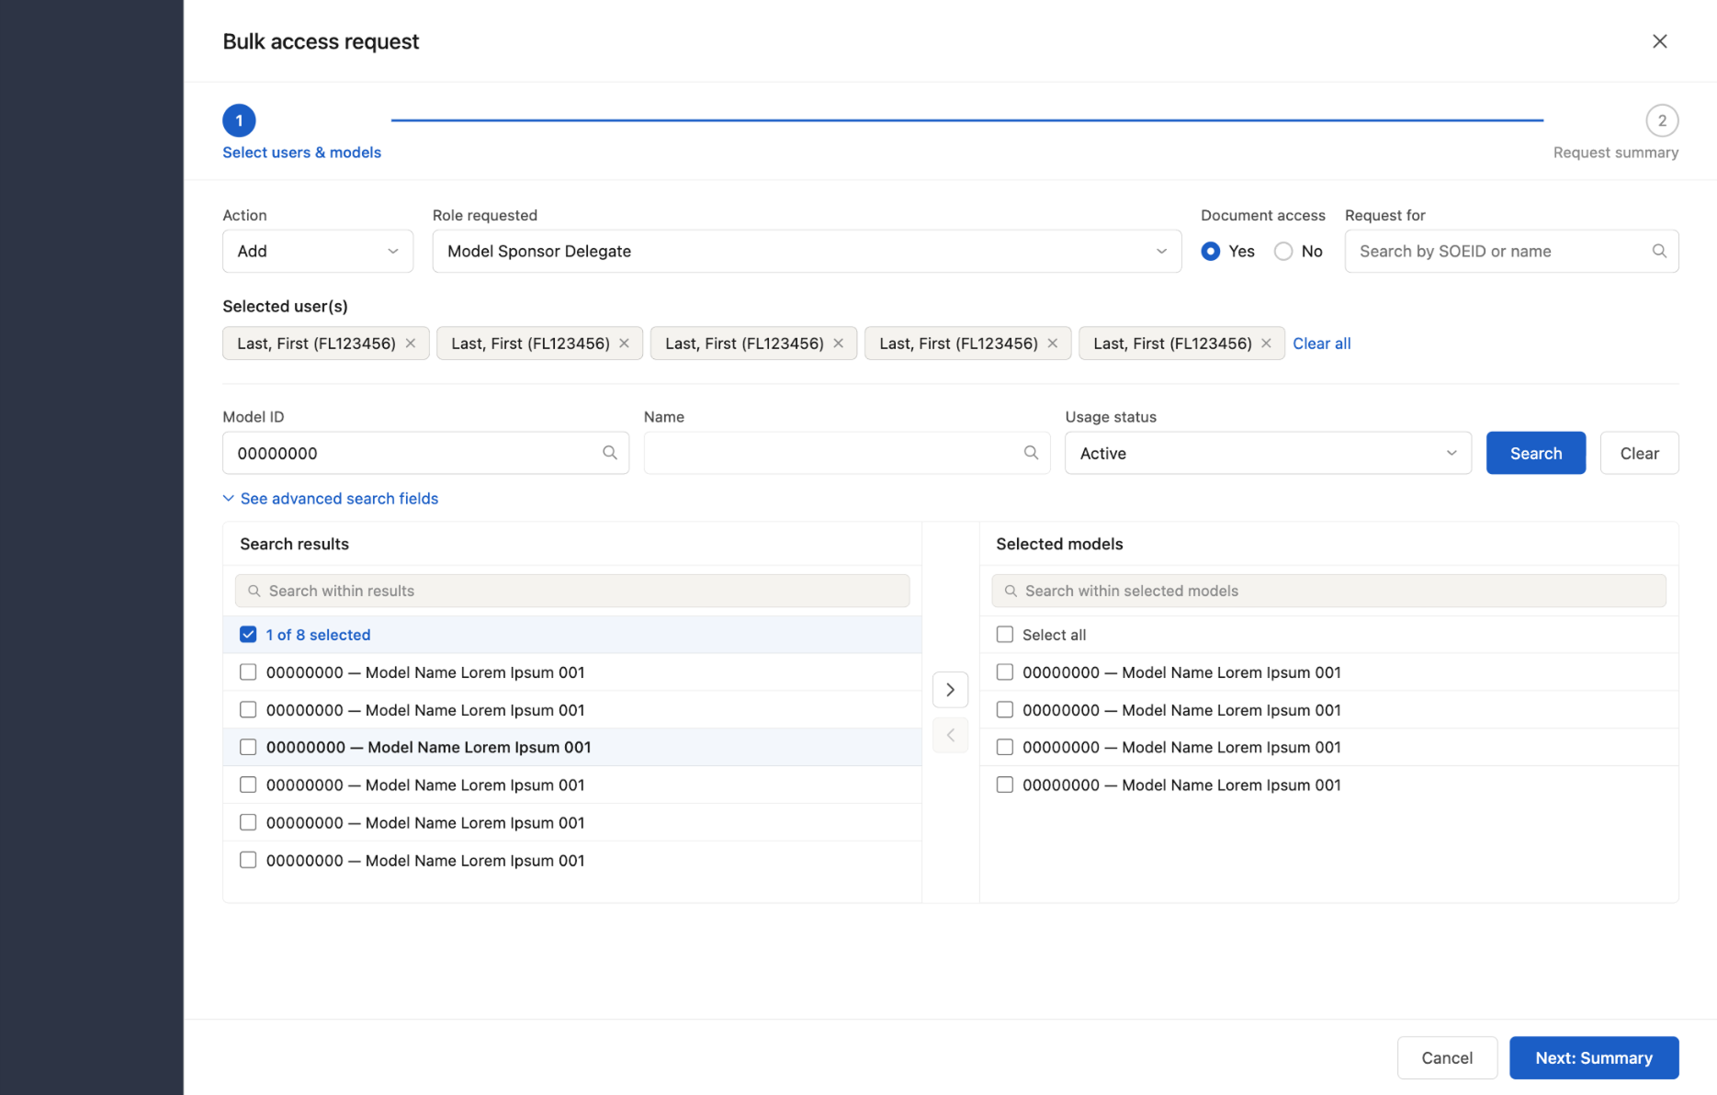
Task: Focus the Model ID input with 00000000
Action: [425, 453]
